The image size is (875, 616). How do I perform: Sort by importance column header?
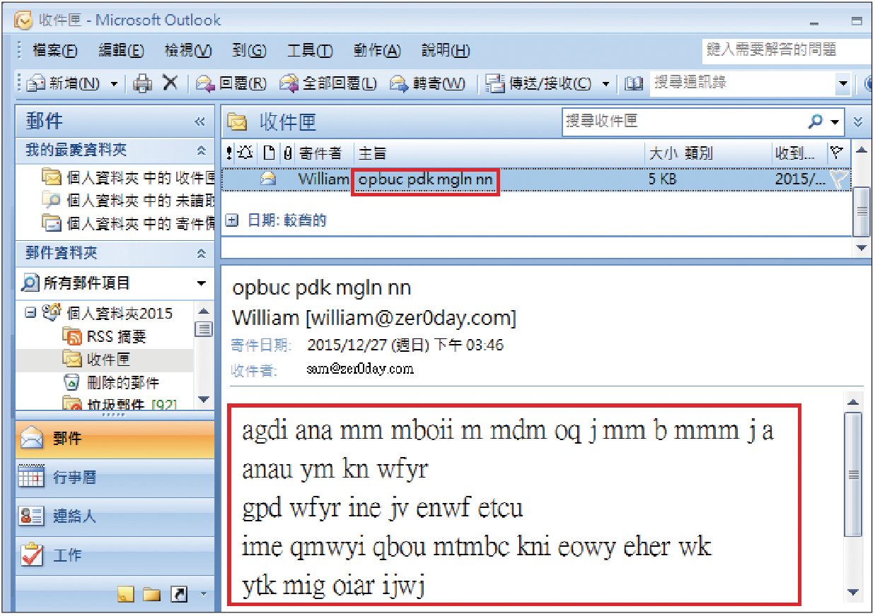tap(228, 153)
